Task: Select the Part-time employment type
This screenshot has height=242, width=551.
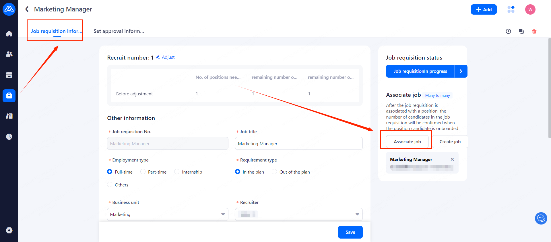Action: point(143,172)
